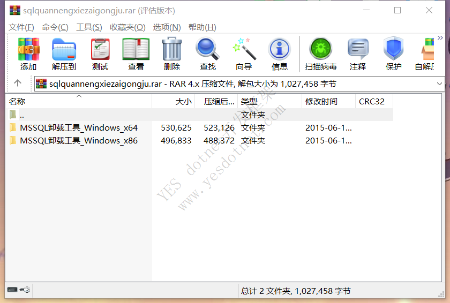Image resolution: width=450 pixels, height=303 pixels.
Task: Expand hidden toolbar items chevron
Action: click(440, 38)
